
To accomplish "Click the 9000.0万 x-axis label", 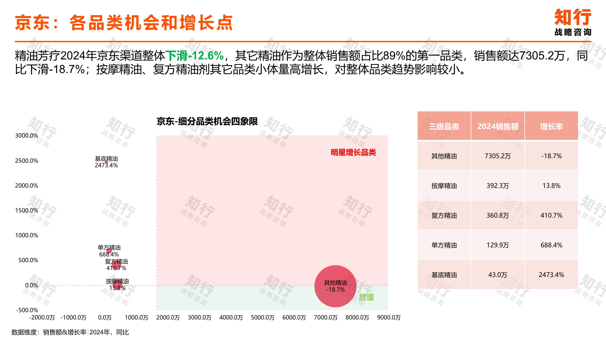I will [389, 317].
